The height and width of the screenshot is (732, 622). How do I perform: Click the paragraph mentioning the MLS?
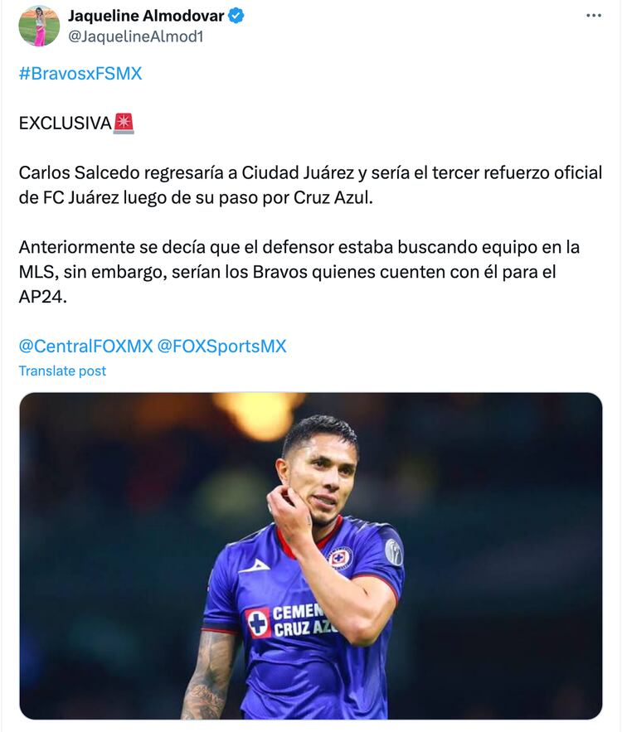[299, 271]
